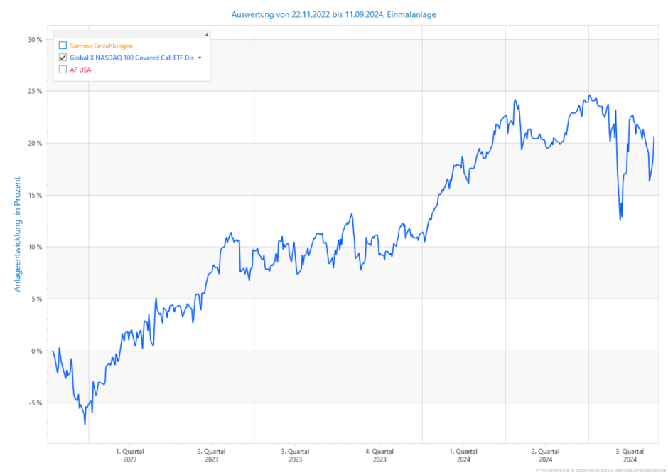Image resolution: width=668 pixels, height=473 pixels.
Task: Uncheck the Global X NASDAQ 100 series checkbox
Action: pos(63,58)
